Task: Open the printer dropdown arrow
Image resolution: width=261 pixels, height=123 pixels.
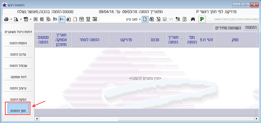Action: click(x=11, y=19)
